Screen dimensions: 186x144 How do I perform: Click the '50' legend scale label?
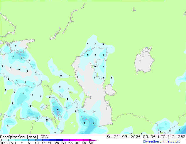click(x=91, y=143)
